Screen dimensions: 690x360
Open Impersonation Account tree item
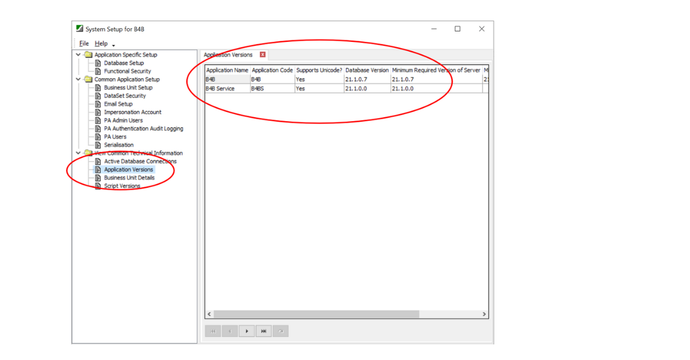tap(133, 112)
